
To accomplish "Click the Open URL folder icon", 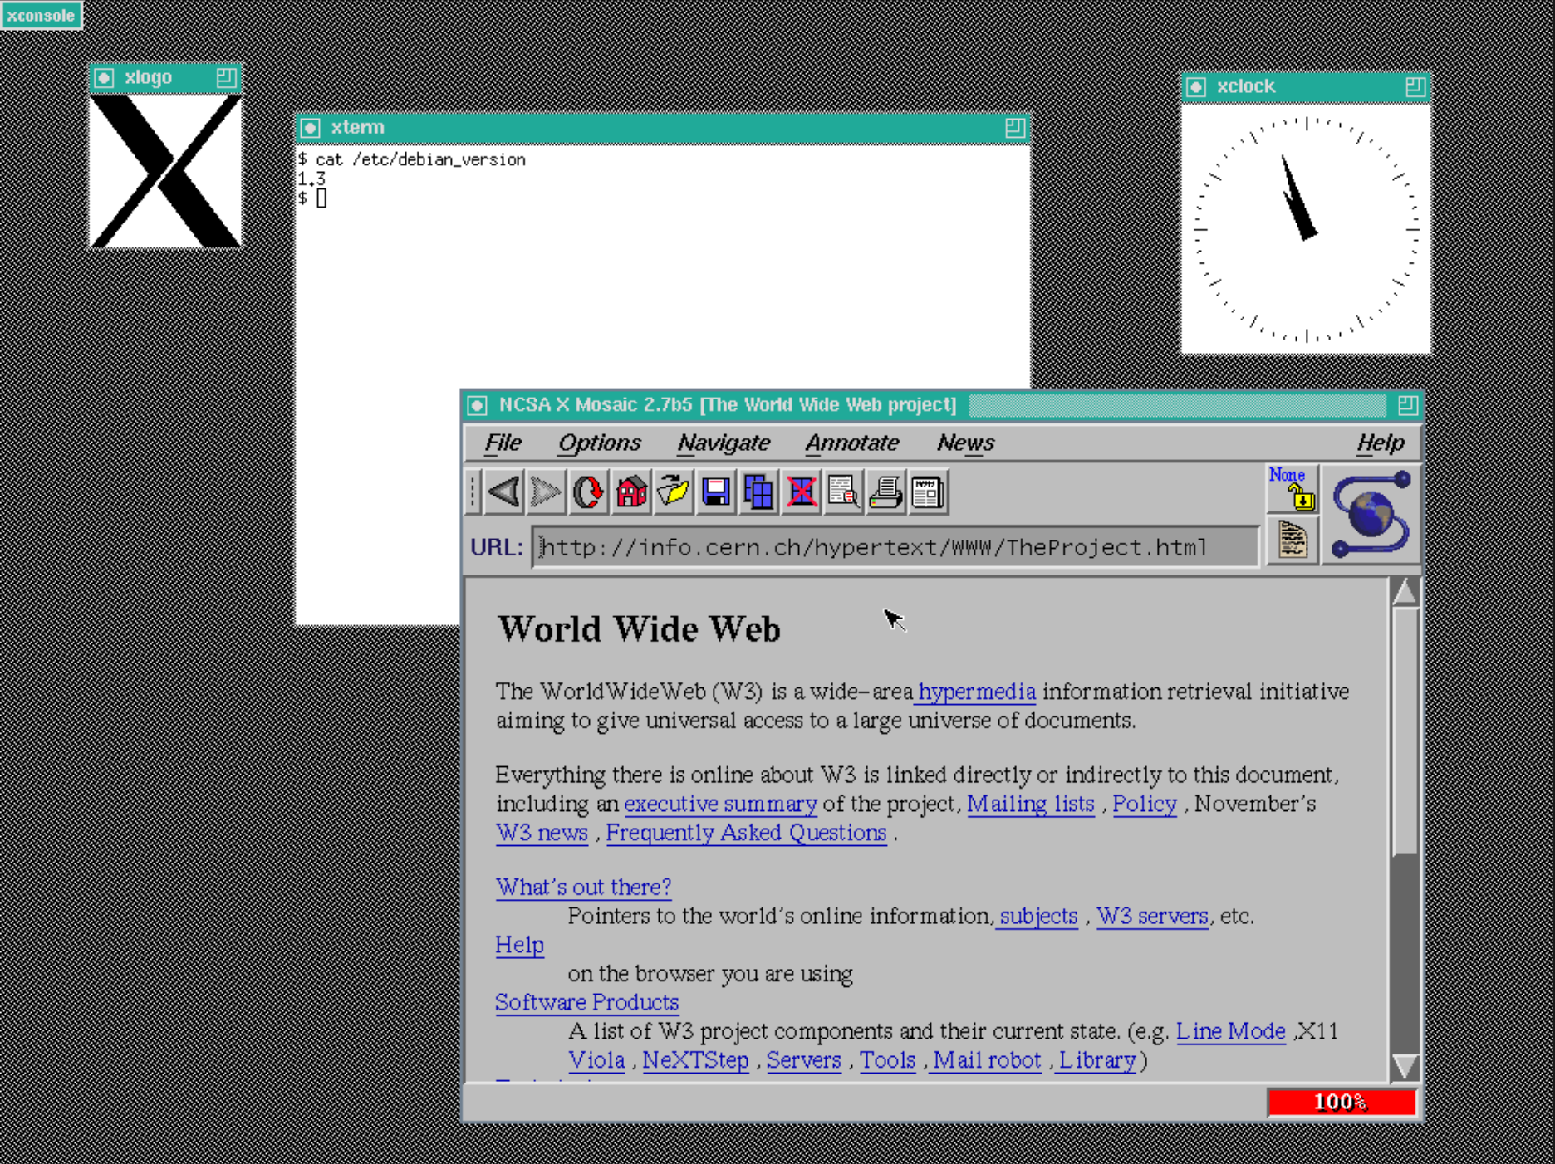I will [x=674, y=492].
